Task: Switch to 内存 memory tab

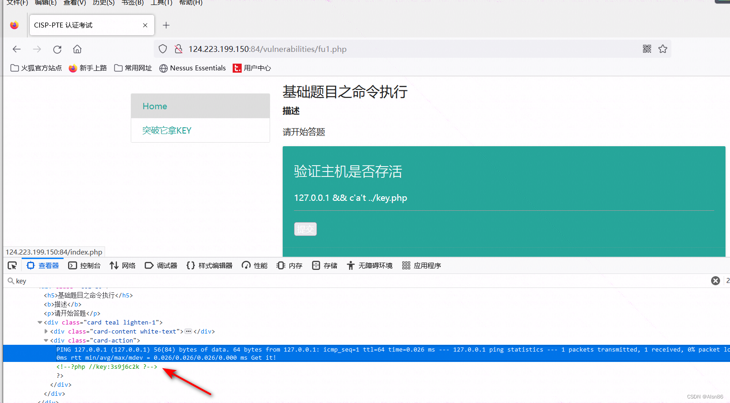Action: point(289,265)
